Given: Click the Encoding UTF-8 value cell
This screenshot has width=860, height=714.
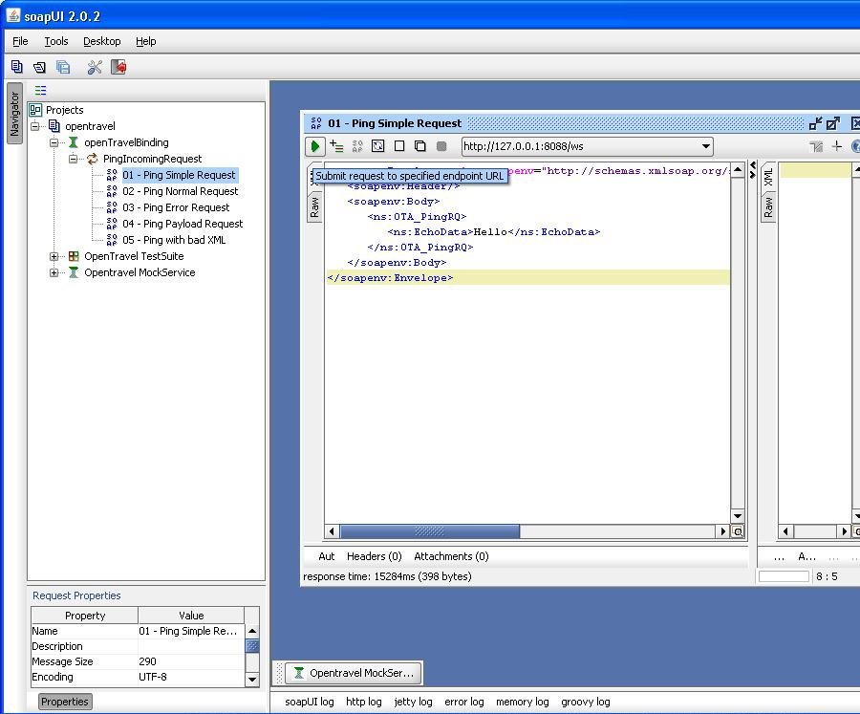Looking at the screenshot, I should tap(191, 677).
